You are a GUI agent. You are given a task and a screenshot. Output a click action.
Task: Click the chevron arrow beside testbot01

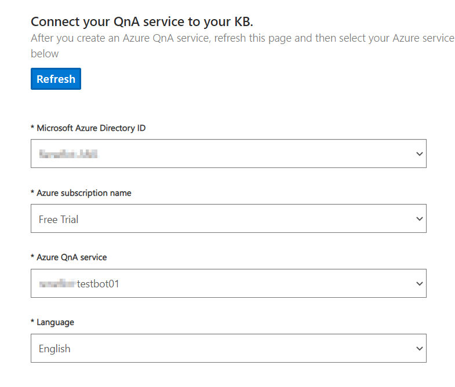[419, 283]
